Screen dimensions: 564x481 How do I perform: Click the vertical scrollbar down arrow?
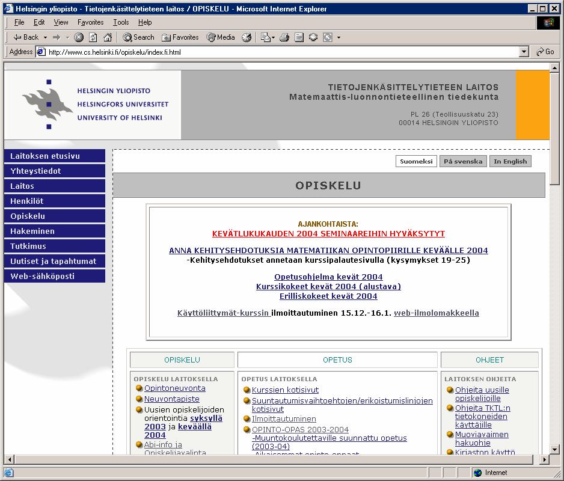(554, 449)
